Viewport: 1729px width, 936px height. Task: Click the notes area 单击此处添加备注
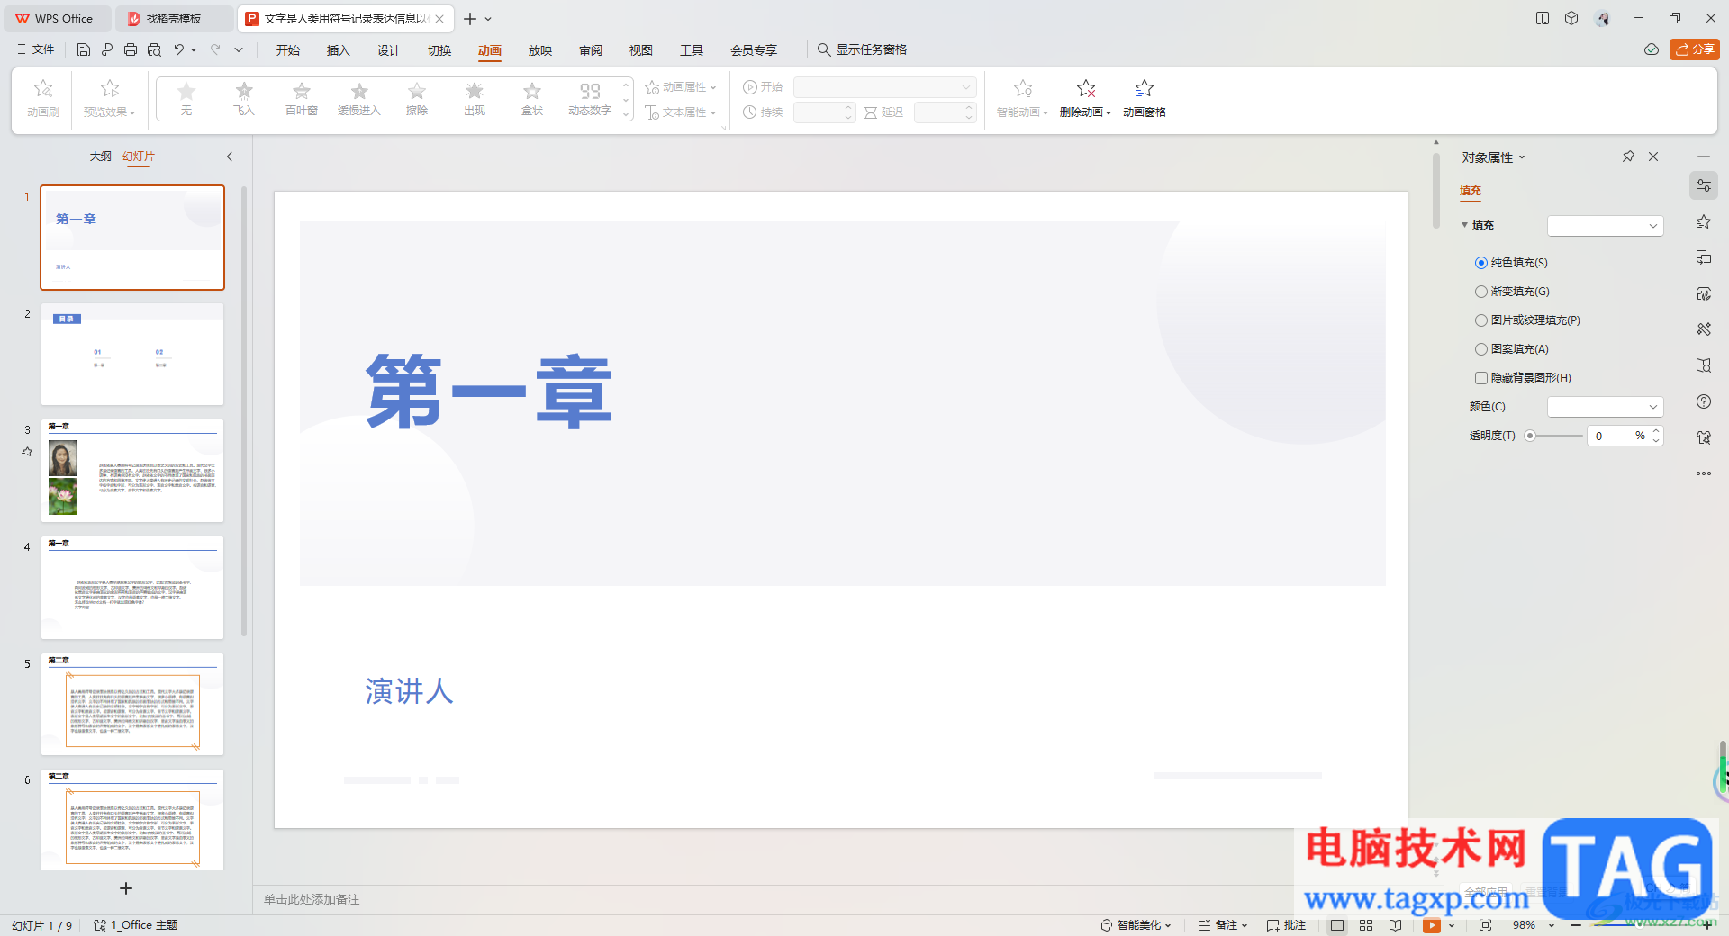(x=312, y=899)
